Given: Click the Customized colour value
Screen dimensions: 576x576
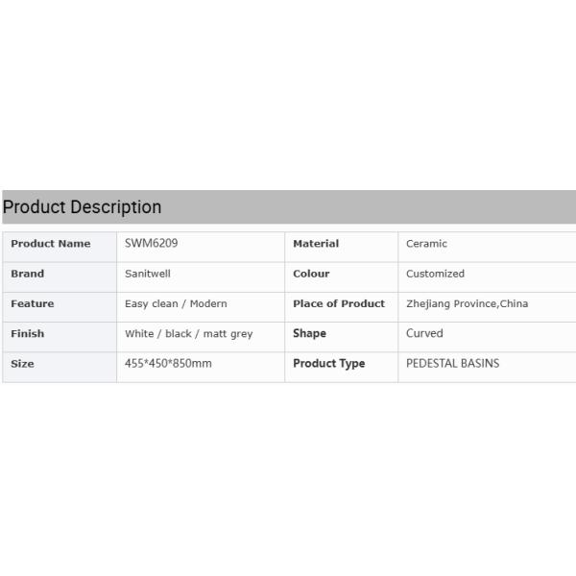Looking at the screenshot, I should pyautogui.click(x=435, y=274).
